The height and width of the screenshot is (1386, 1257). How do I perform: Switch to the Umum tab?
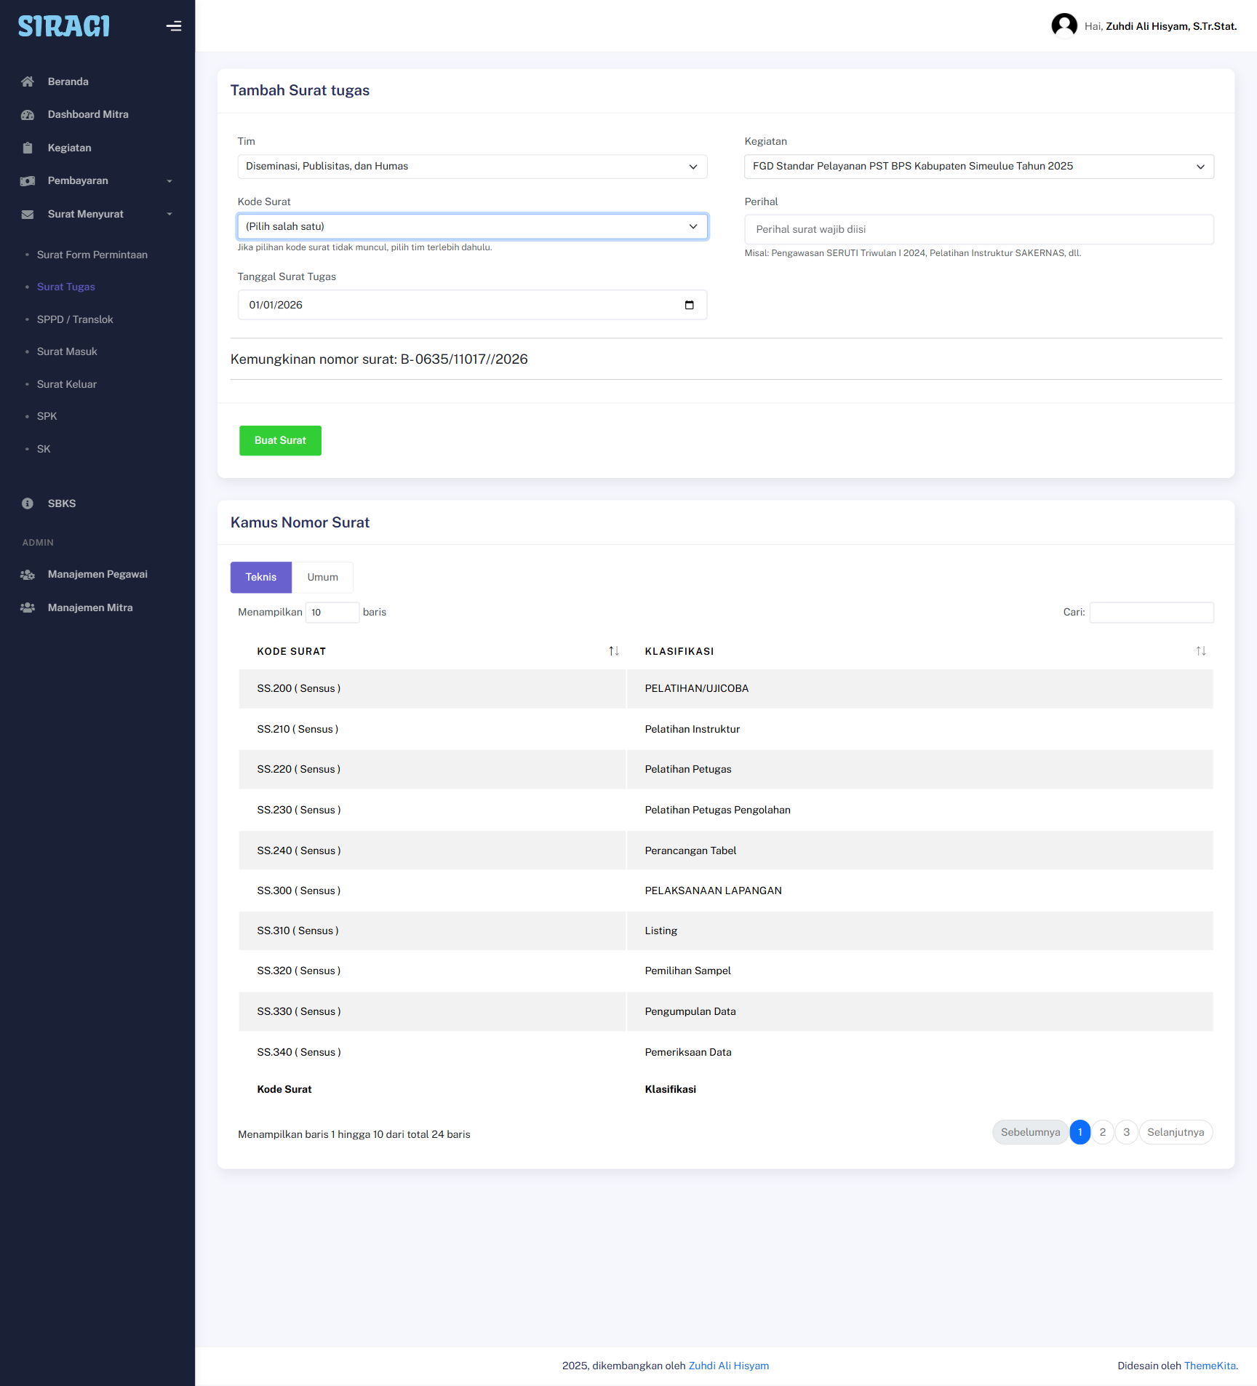click(x=322, y=577)
